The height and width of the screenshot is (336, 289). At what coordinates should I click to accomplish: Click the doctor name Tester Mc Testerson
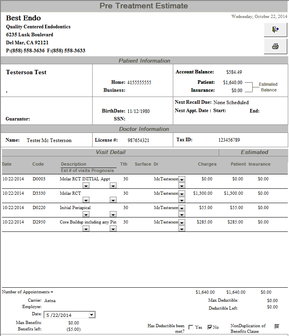[49, 140]
